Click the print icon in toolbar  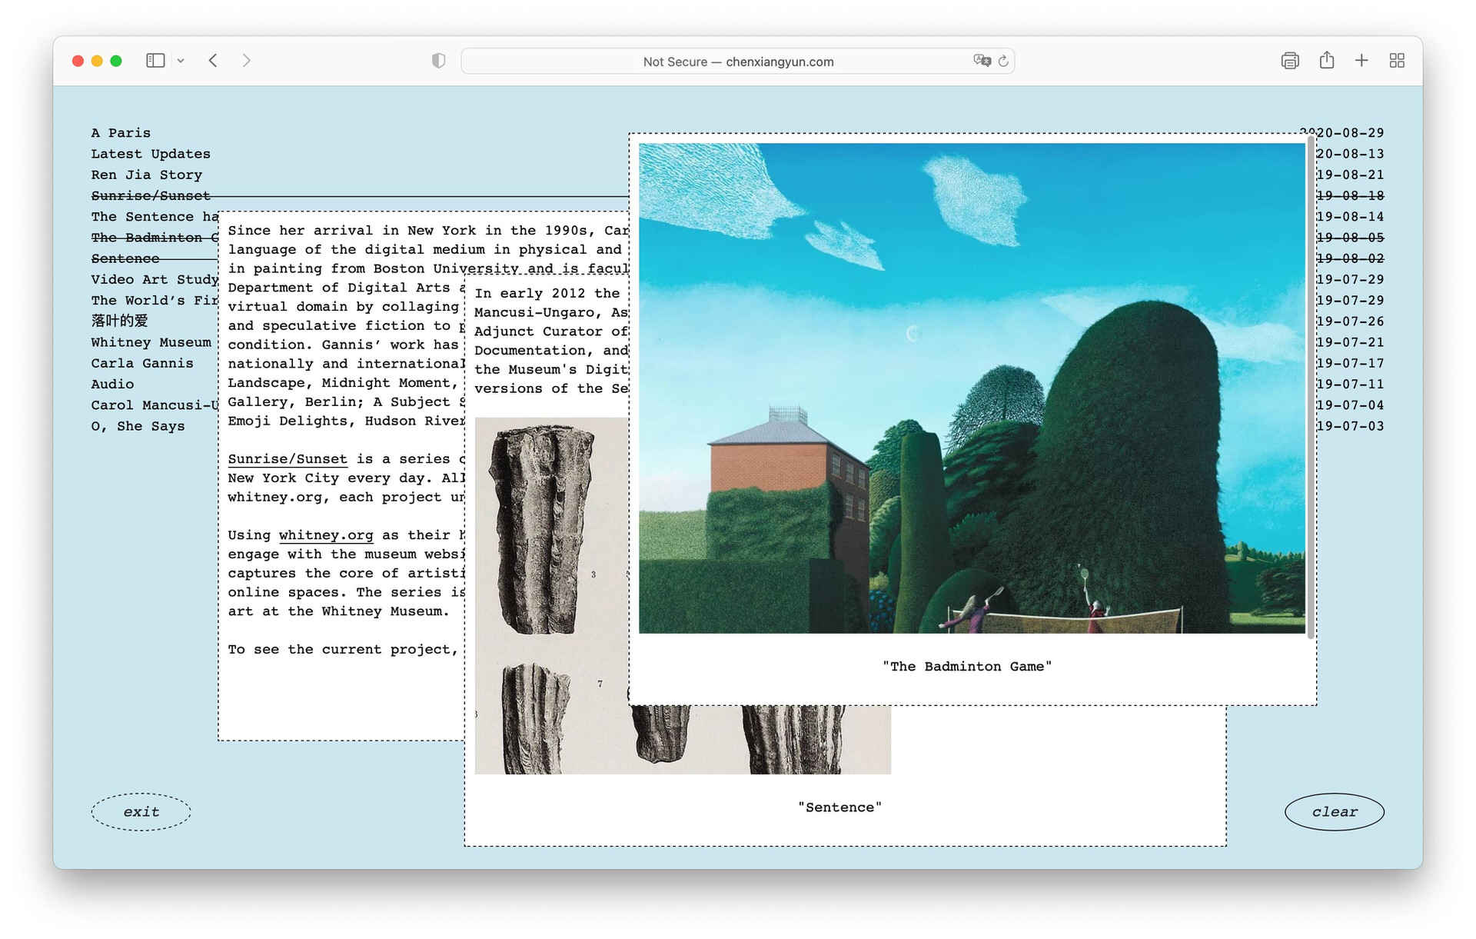tap(1289, 61)
